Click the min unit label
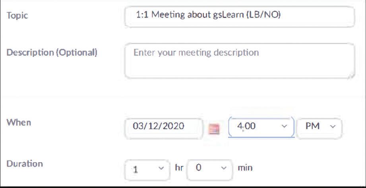Image resolution: width=366 pixels, height=188 pixels. 245,168
